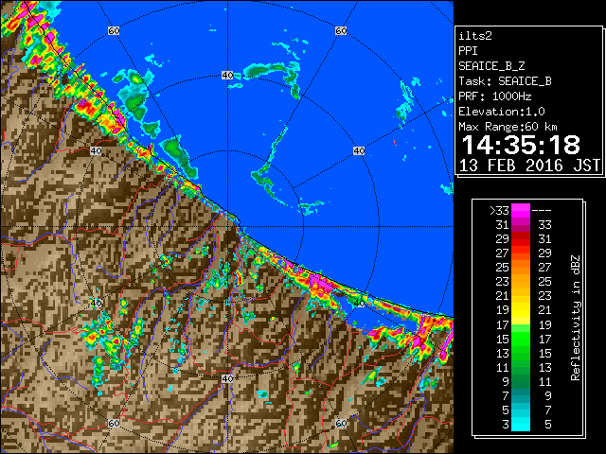Click the 'Elevation:1.0' line
This screenshot has width=606, height=454.
502,112
